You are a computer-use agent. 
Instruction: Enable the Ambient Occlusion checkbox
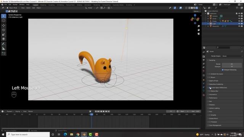pos(210,74)
